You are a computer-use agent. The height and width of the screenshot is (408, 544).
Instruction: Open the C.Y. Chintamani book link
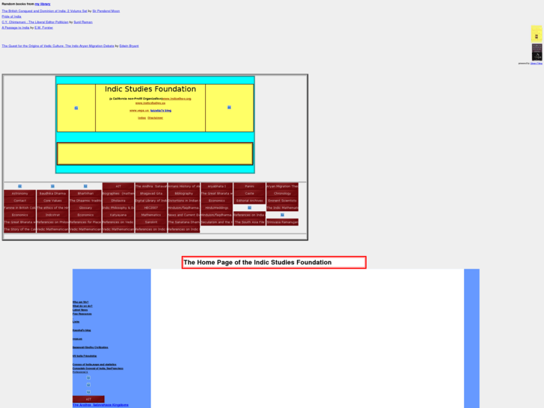[35, 22]
